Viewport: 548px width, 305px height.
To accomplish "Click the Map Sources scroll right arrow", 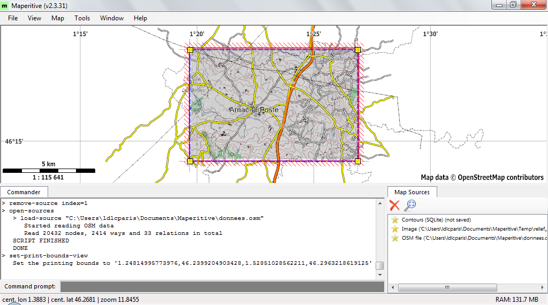I will pos(542,287).
